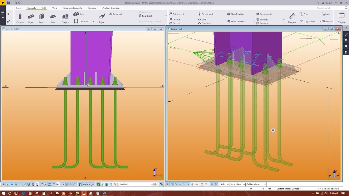Viewport: 349px width, 196px height.
Task: Select the Footing tool
Action: coord(65,18)
